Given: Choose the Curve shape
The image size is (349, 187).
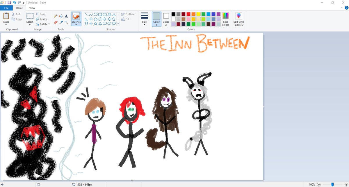Looking at the screenshot, I should (91, 15).
